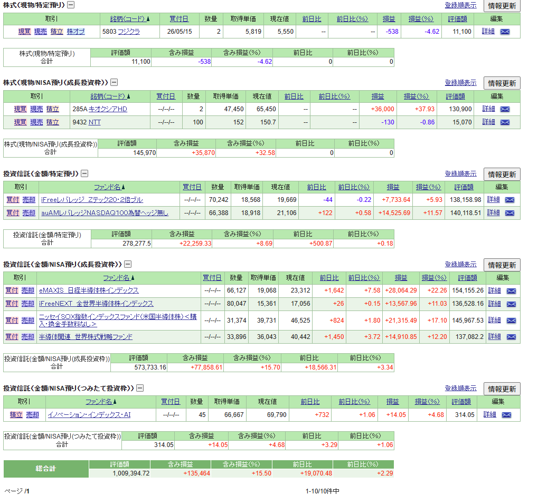Click 情報更新 button for 株式 NISA成長投資枠 section
The width and height of the screenshot is (538, 495).
tap(502, 83)
